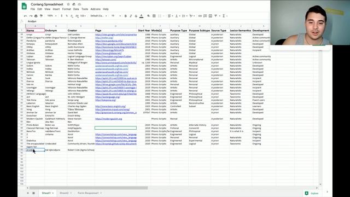
Task: Open the text wrapping dropdown
Action: tap(184, 16)
